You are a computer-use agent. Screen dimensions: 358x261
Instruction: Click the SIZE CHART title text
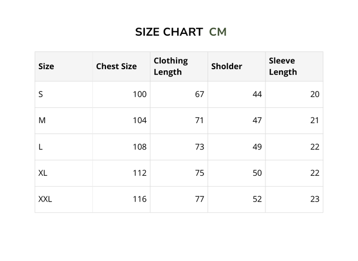[x=169, y=32]
